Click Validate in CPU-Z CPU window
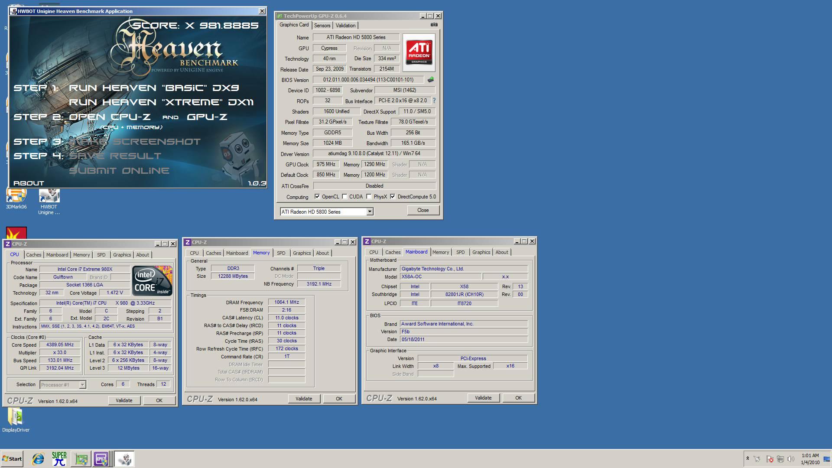 pyautogui.click(x=124, y=400)
